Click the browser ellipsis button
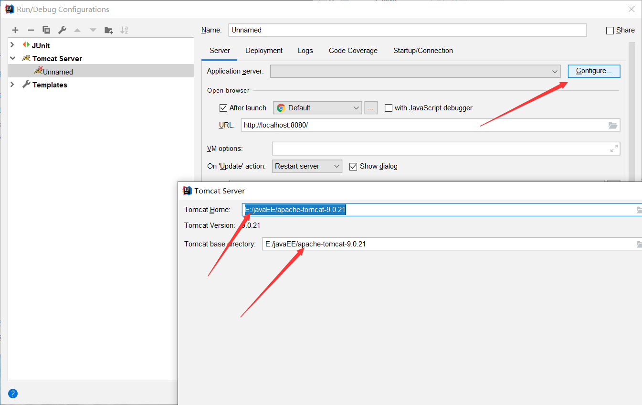 click(371, 108)
